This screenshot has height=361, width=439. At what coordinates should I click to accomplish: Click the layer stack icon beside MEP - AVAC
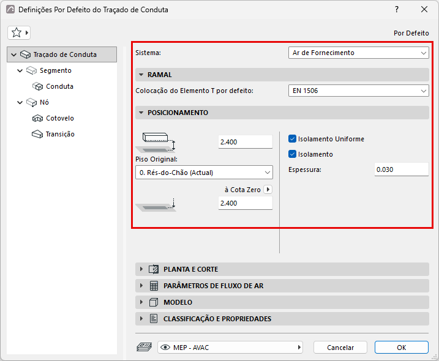pos(144,348)
